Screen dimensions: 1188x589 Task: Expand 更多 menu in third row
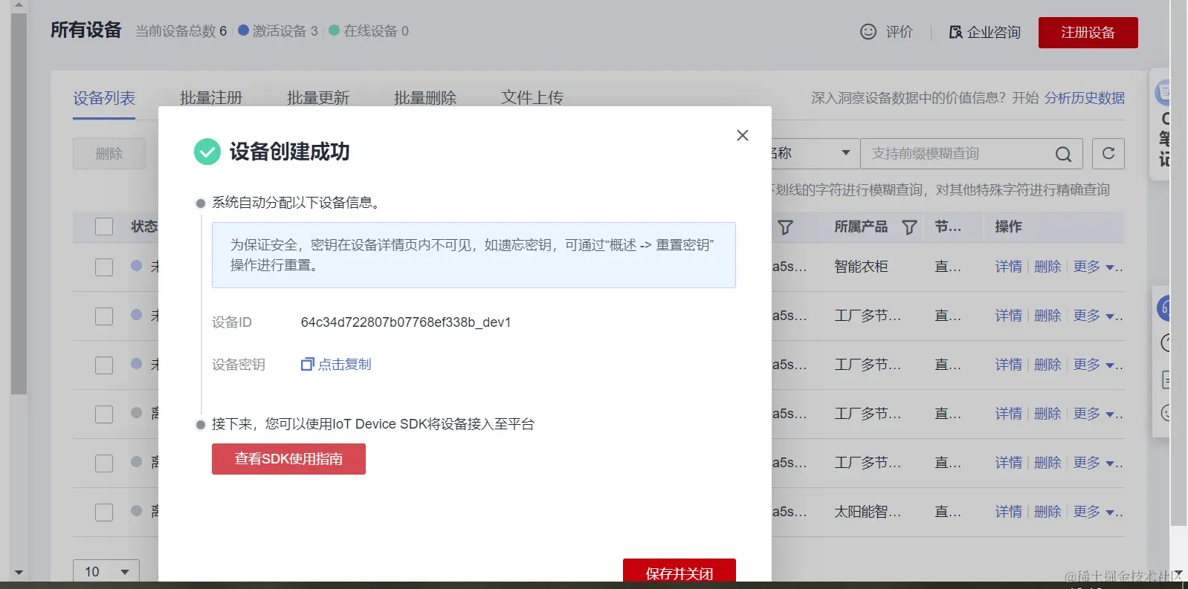click(x=1094, y=365)
